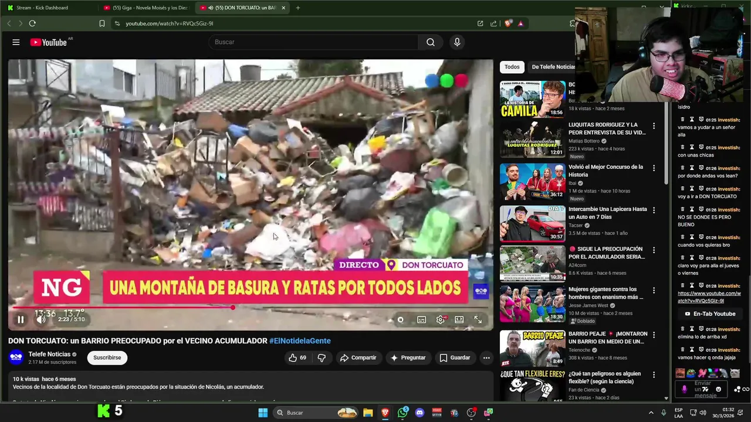Switch to theater mode view
Screen dimensions: 751x422
pyautogui.click(x=459, y=319)
